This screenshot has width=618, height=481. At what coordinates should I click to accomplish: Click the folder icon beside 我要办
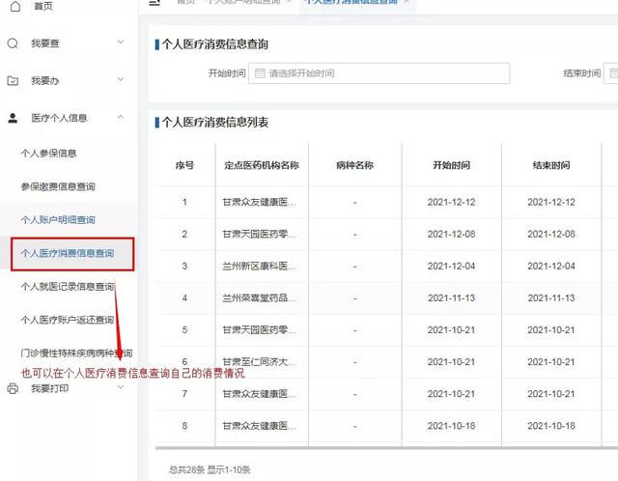13,81
